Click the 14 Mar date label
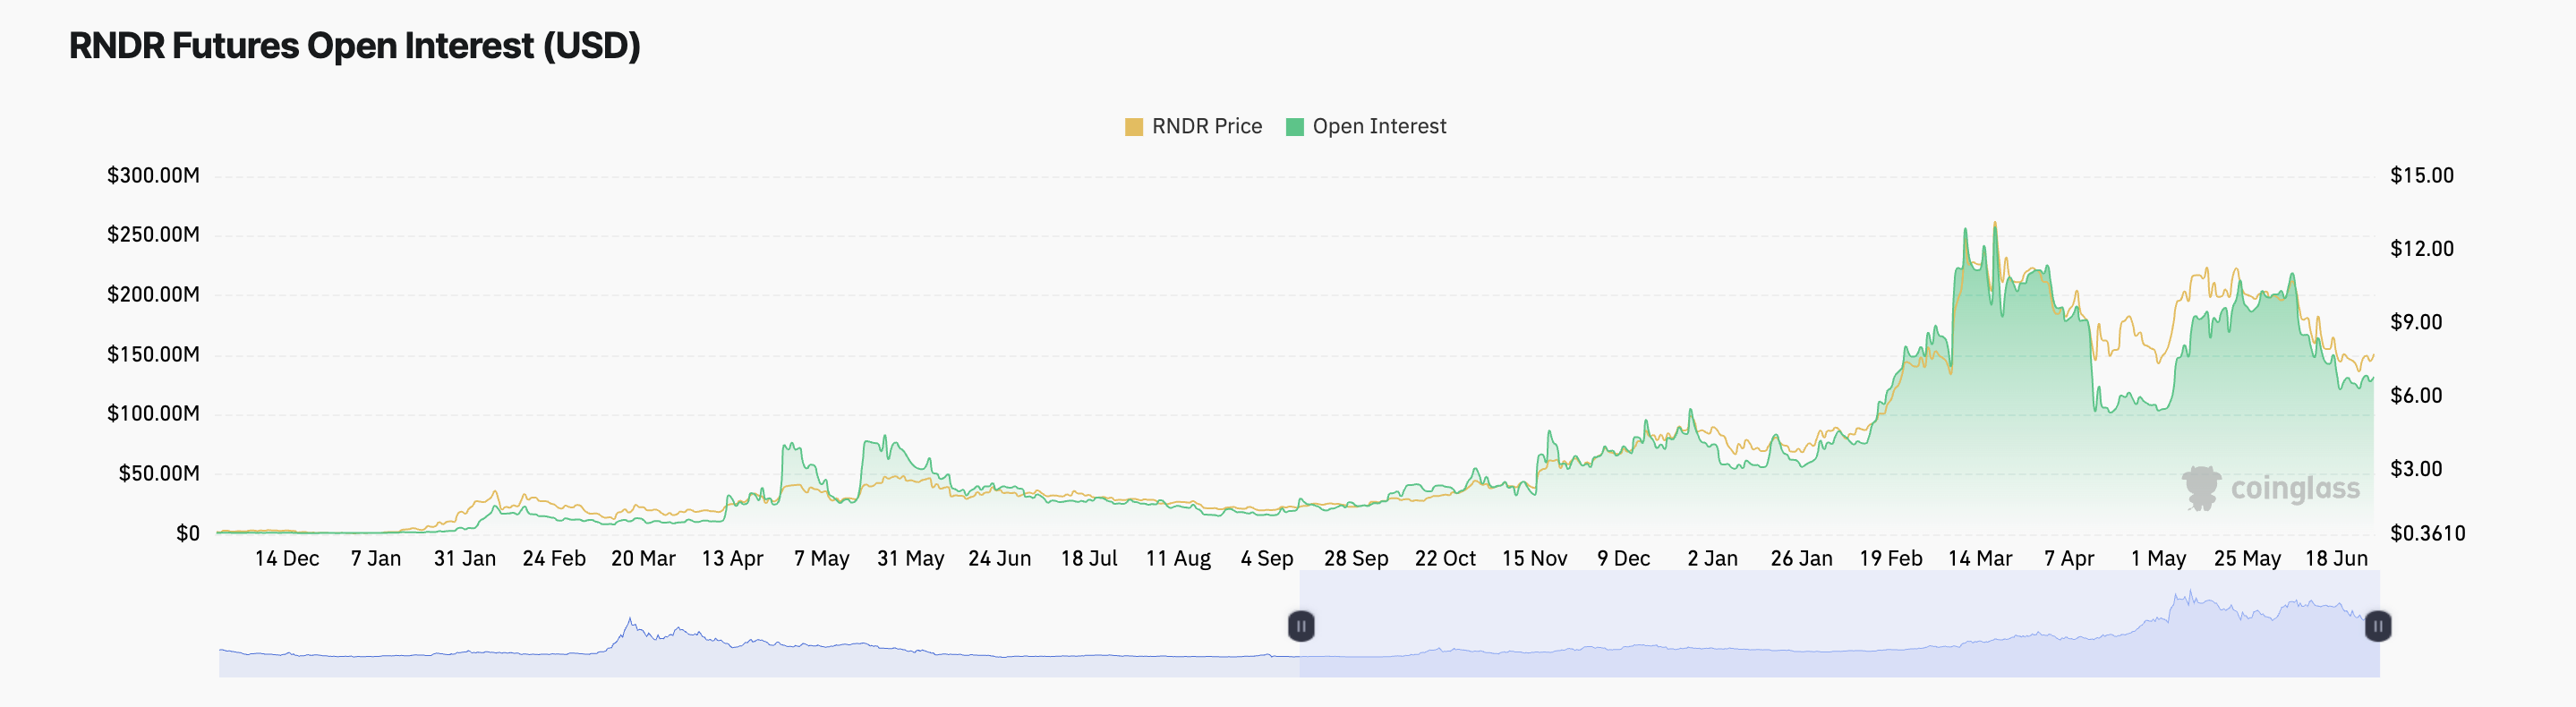 (1980, 559)
